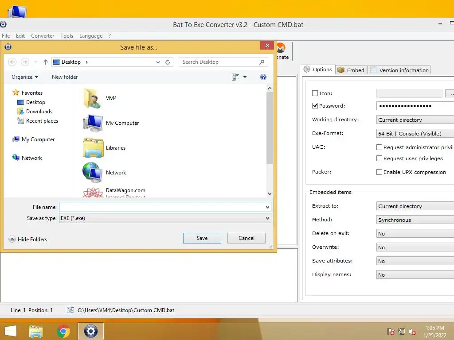This screenshot has width=454, height=340.
Task: Click the status bar file icon
Action: [x=70, y=310]
